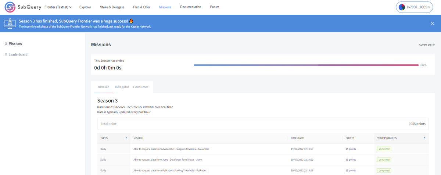This screenshot has width=441, height=175.
Task: Click 'Data is typically updated every half hour'
Action: point(124,112)
